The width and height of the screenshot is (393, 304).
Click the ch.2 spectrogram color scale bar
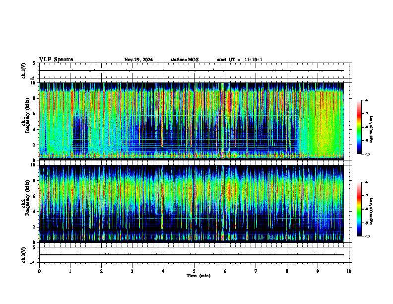point(359,209)
